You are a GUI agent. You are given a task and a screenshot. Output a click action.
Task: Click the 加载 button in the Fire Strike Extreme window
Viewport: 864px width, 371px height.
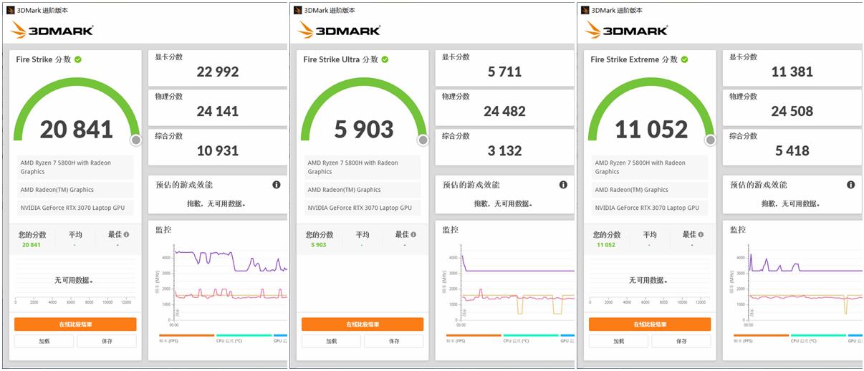[x=618, y=341]
